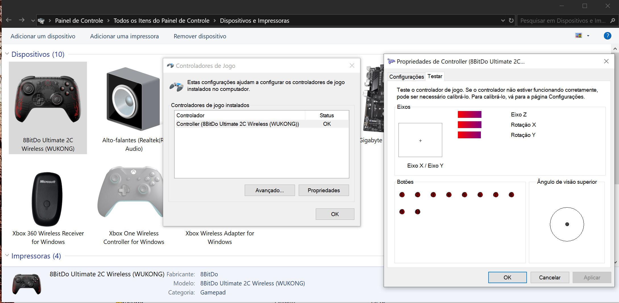This screenshot has width=619, height=303.
Task: Click Remover dispositivo
Action: point(200,36)
